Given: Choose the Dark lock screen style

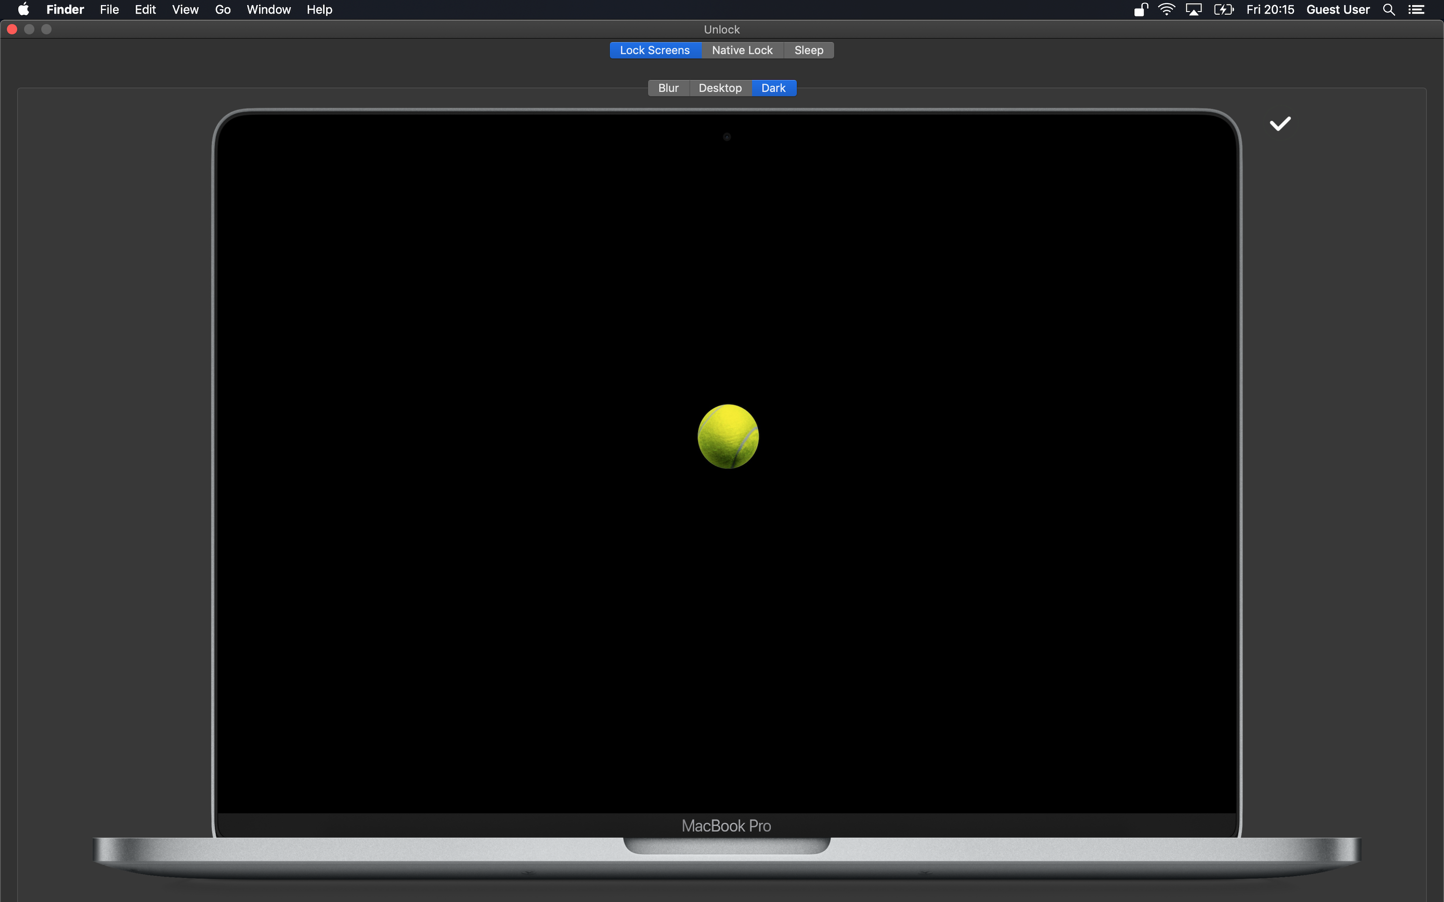Looking at the screenshot, I should tap(773, 88).
